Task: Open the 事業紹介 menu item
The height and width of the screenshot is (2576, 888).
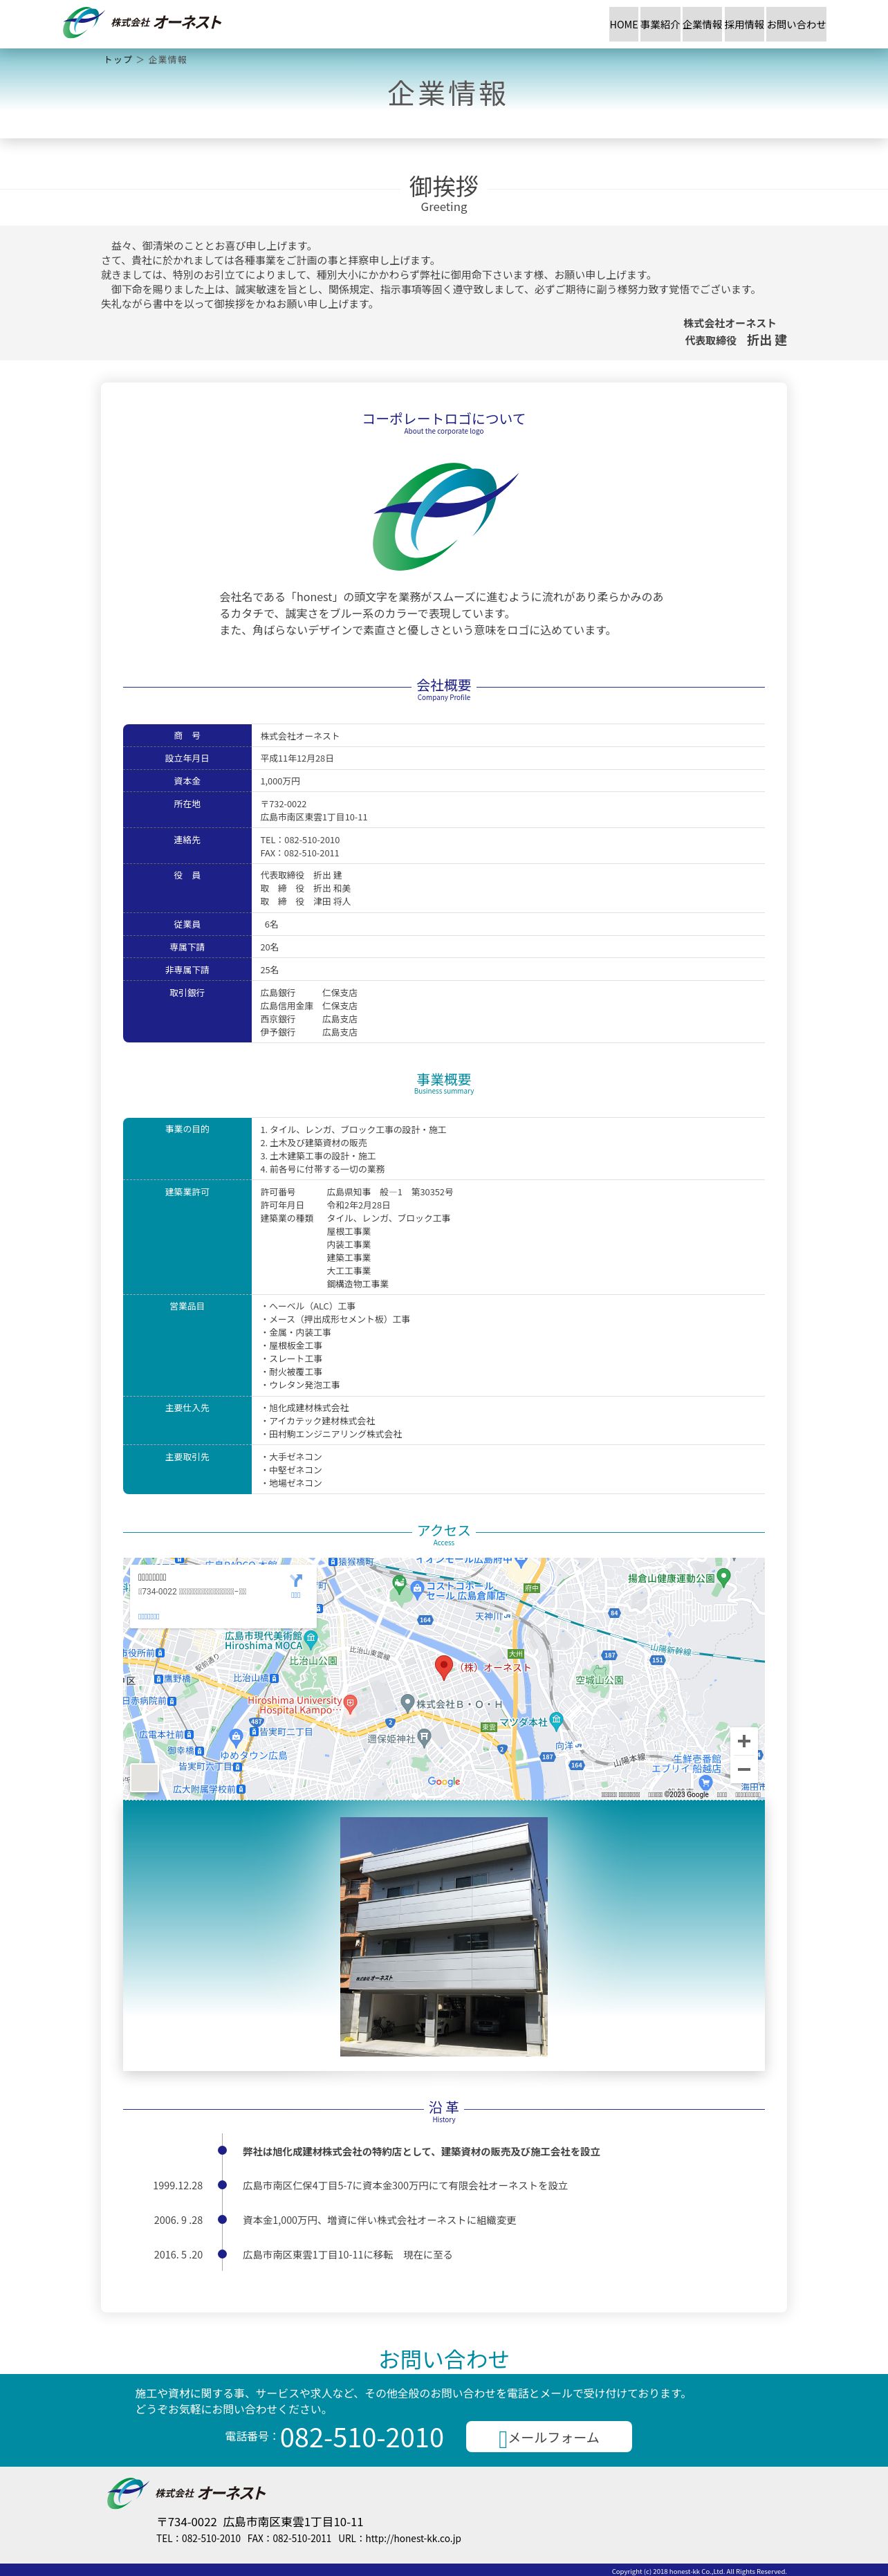Action: (660, 24)
